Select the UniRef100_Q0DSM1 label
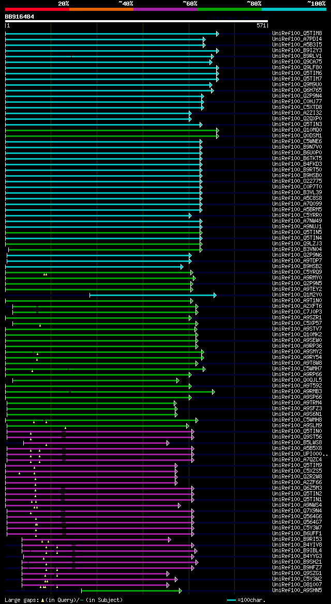Screen dimensions: 331x604 297,136
